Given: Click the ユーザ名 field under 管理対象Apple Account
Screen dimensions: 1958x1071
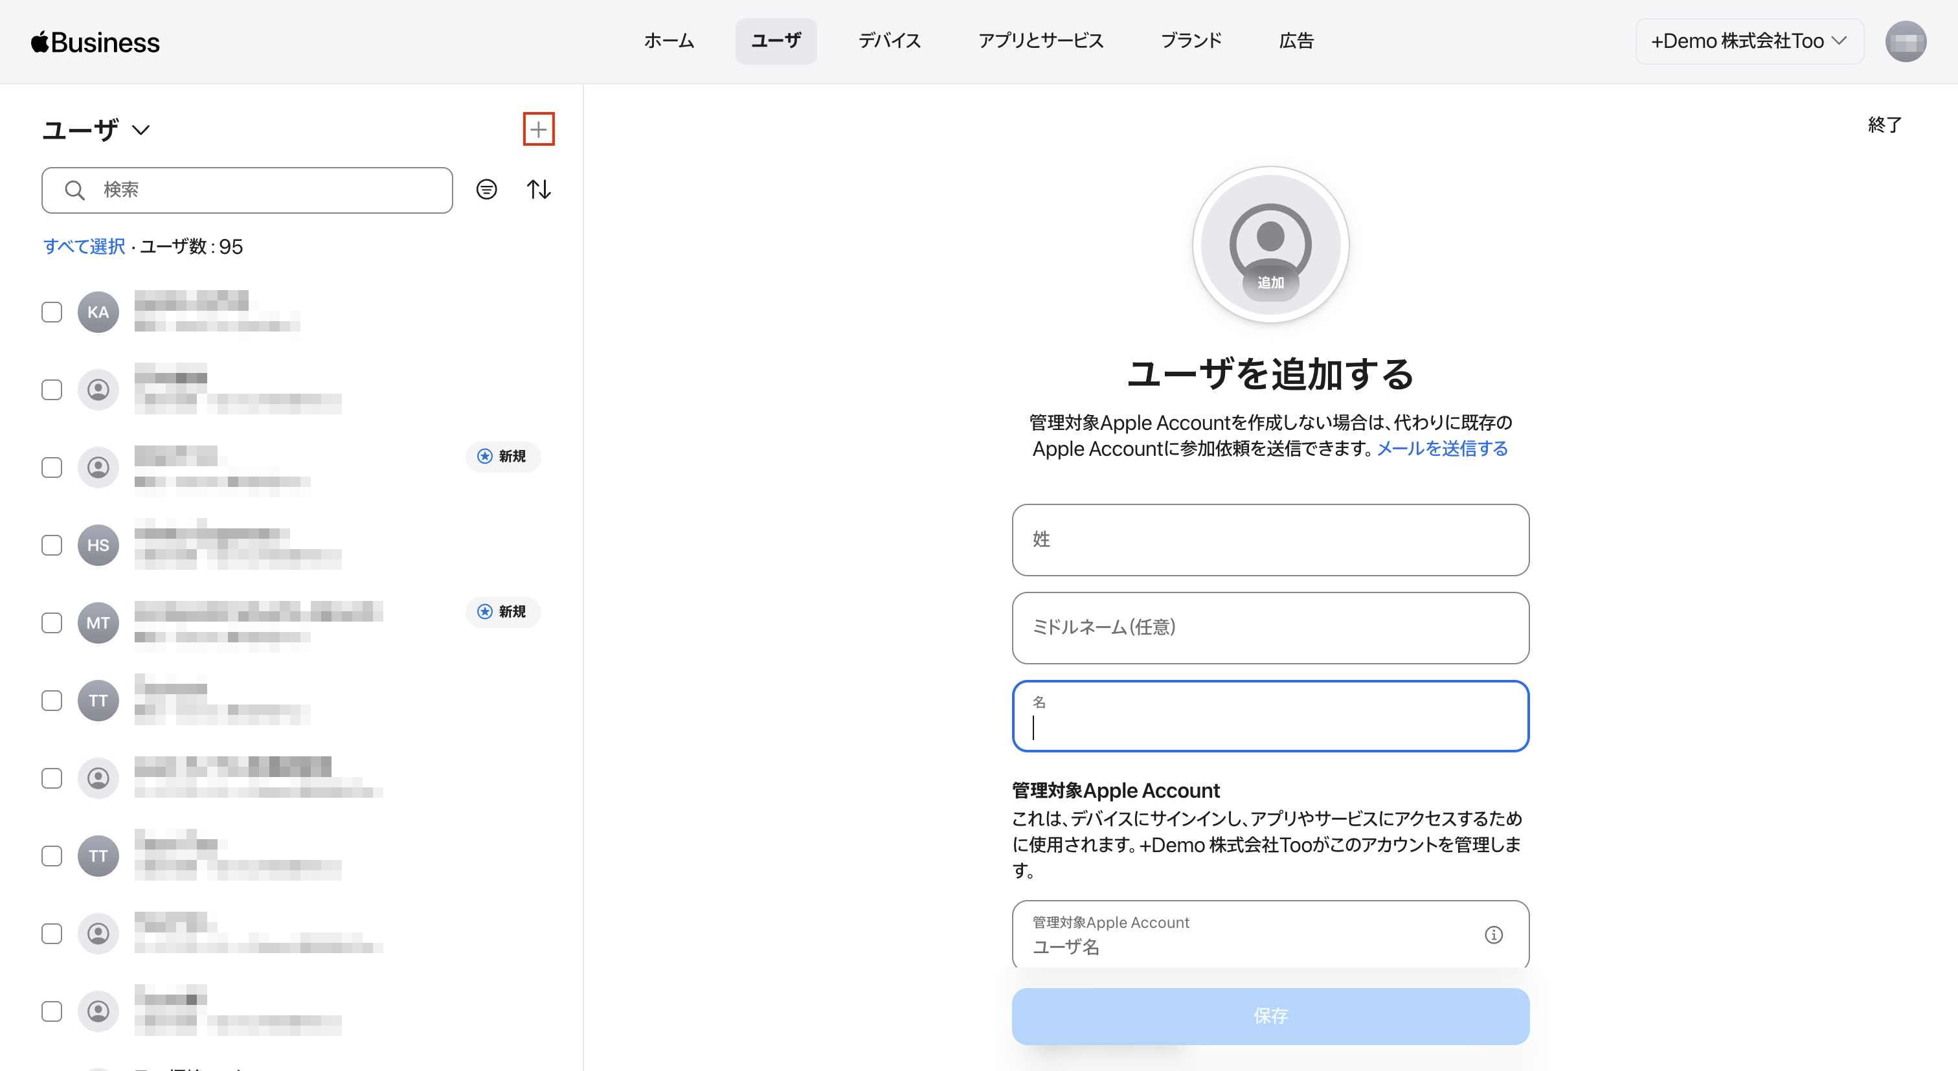Looking at the screenshot, I should point(1270,934).
